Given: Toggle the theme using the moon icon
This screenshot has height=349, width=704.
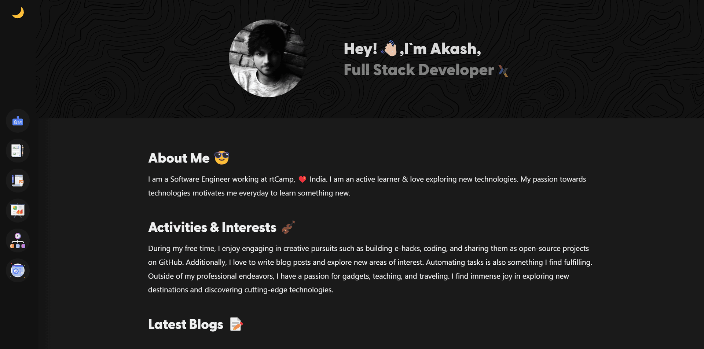Looking at the screenshot, I should coord(18,12).
